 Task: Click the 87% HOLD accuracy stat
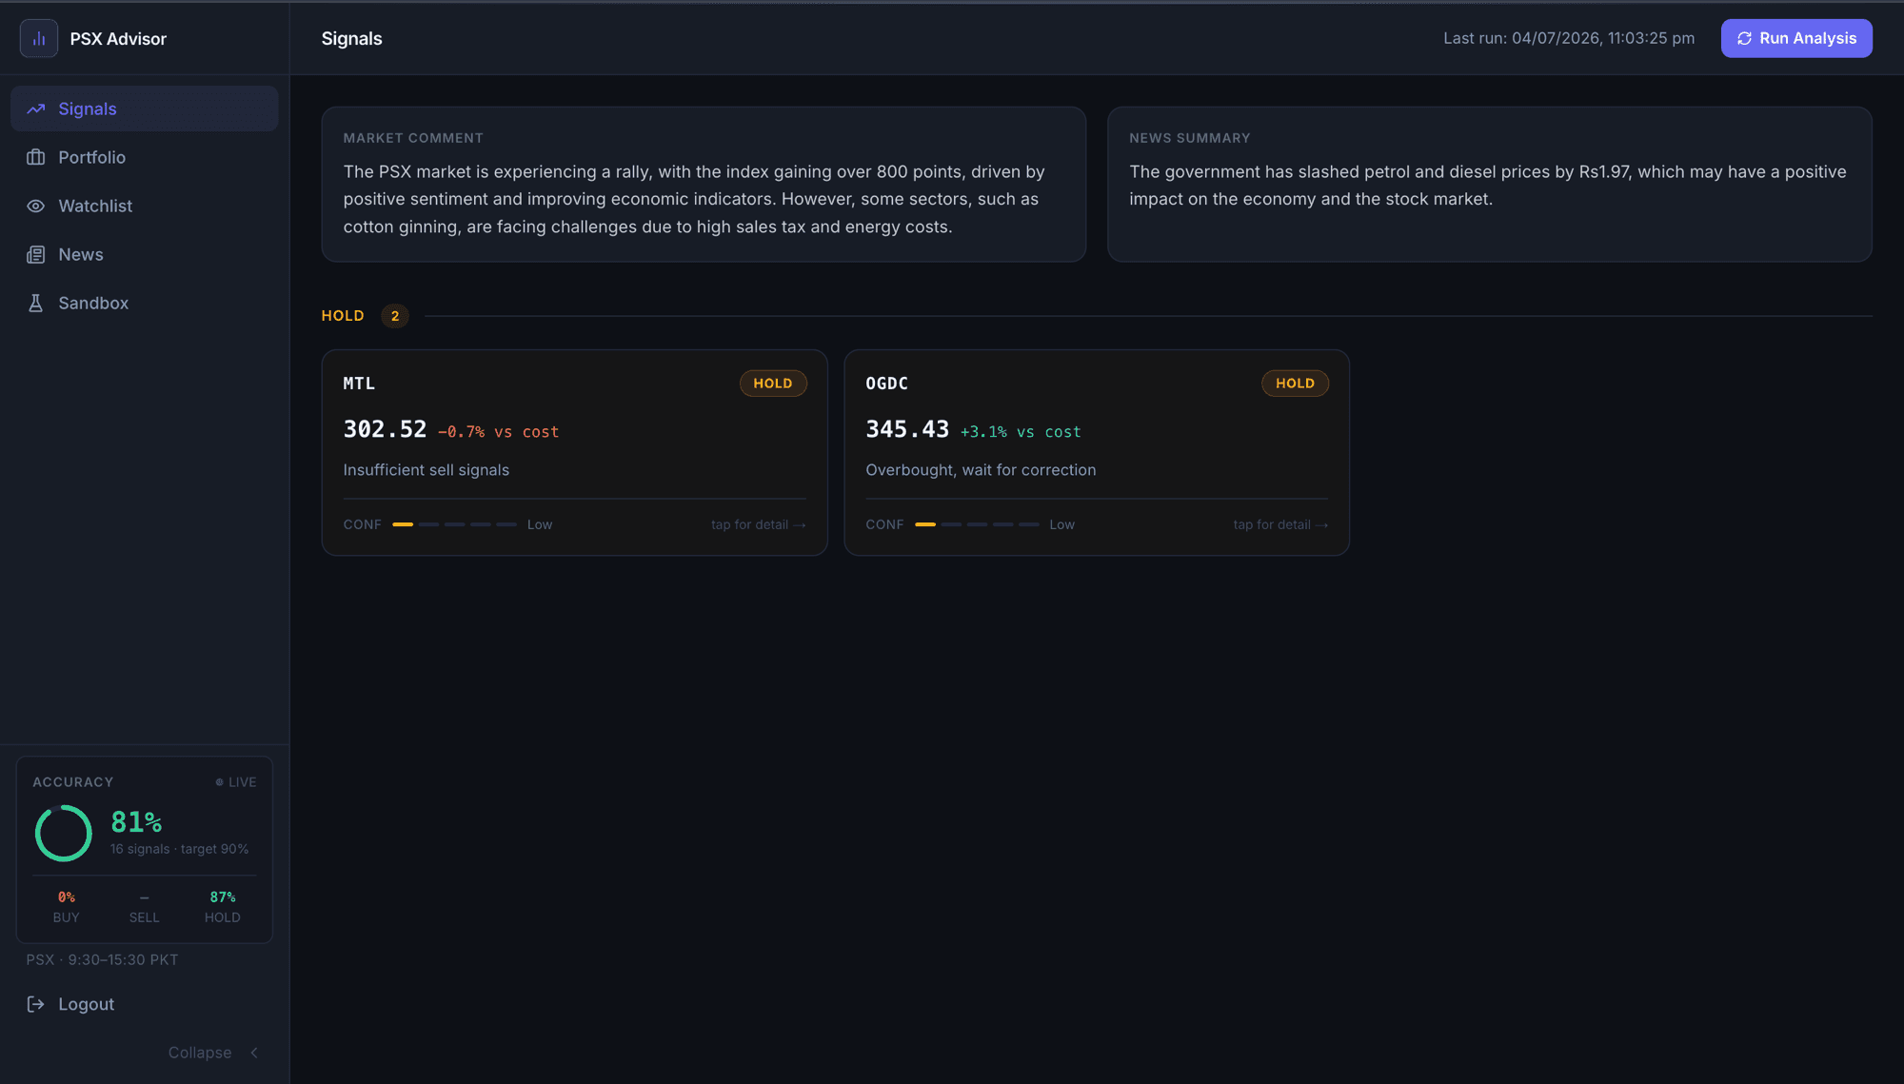223,907
